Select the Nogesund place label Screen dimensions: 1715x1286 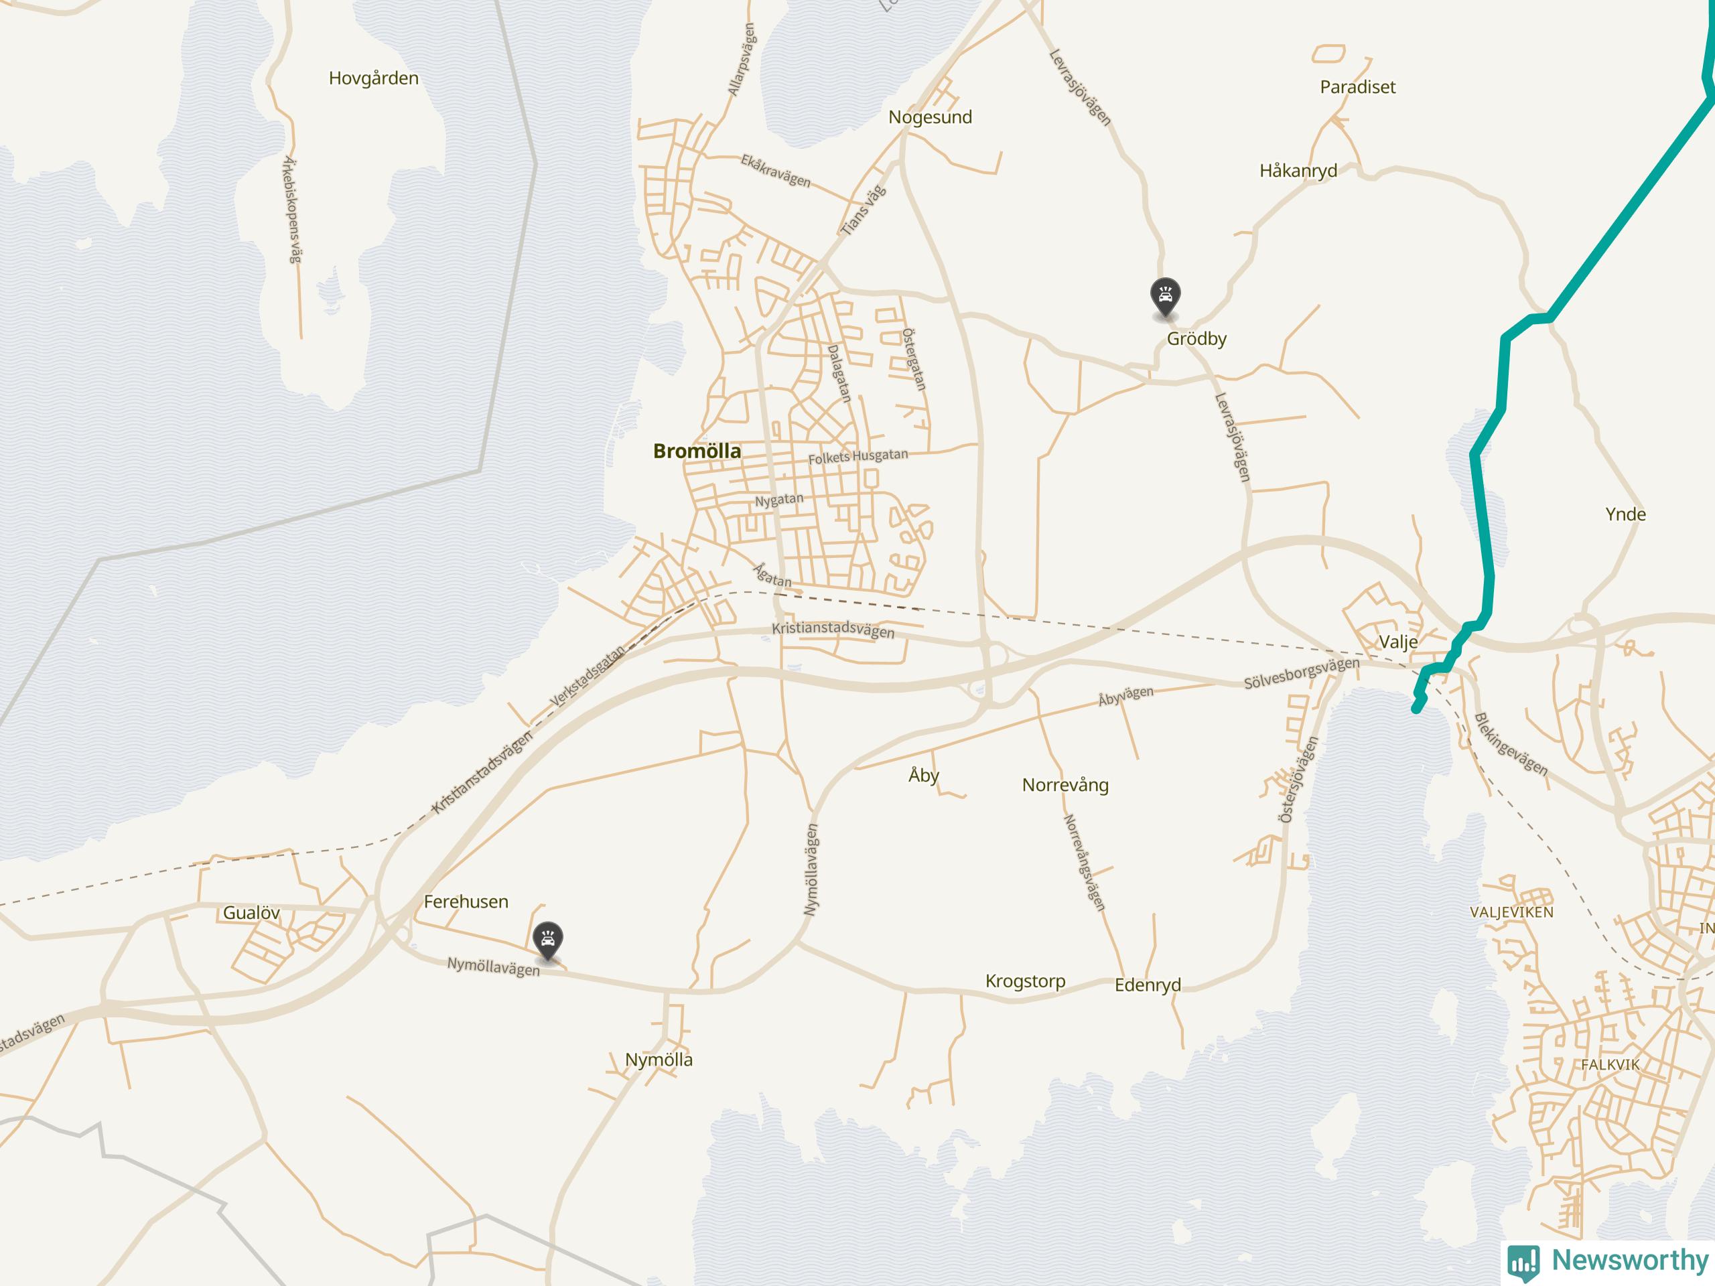click(930, 117)
